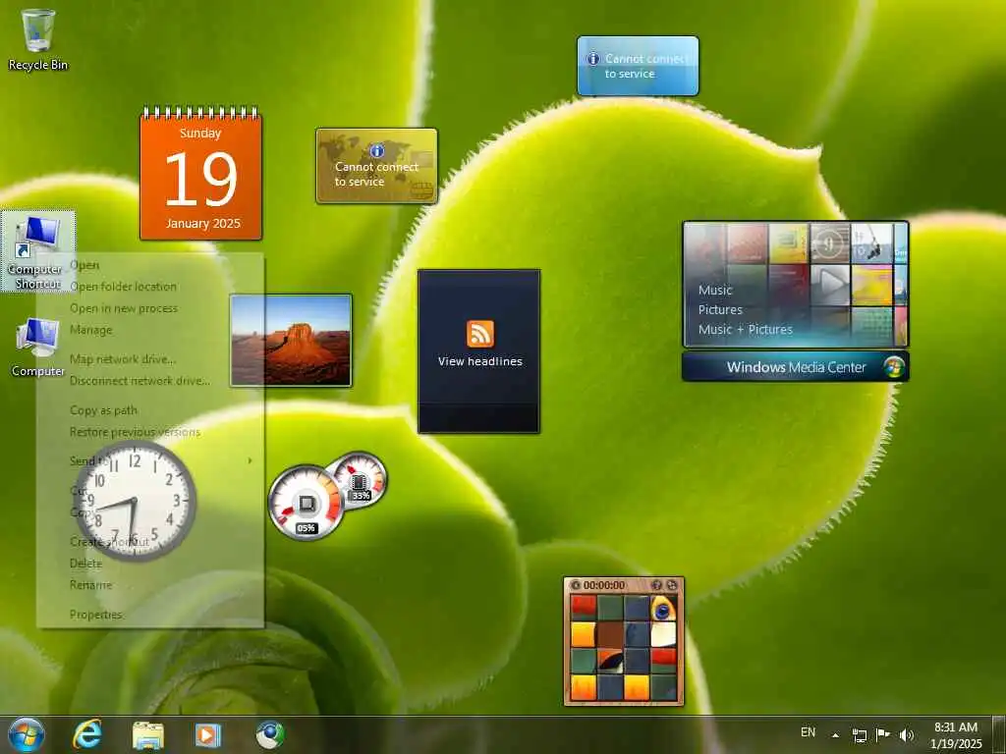
Task: Click the show picture icon on puzzle gadget
Action: 656,585
